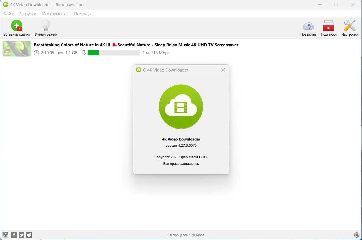Click the 1,1 GB file size text

point(71,53)
